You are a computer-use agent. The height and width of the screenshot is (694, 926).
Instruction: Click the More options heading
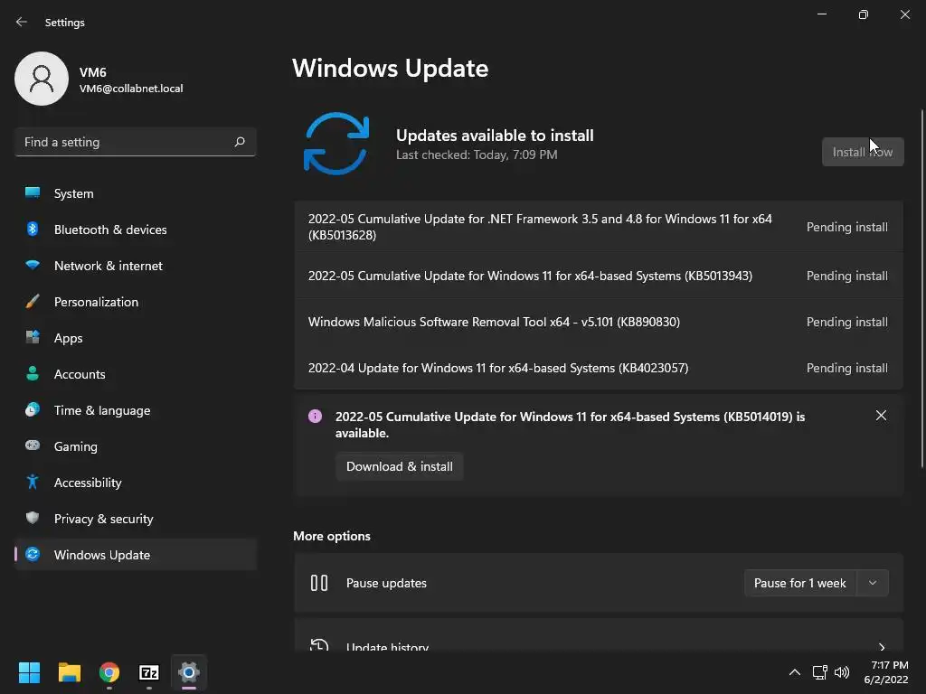pyautogui.click(x=332, y=536)
